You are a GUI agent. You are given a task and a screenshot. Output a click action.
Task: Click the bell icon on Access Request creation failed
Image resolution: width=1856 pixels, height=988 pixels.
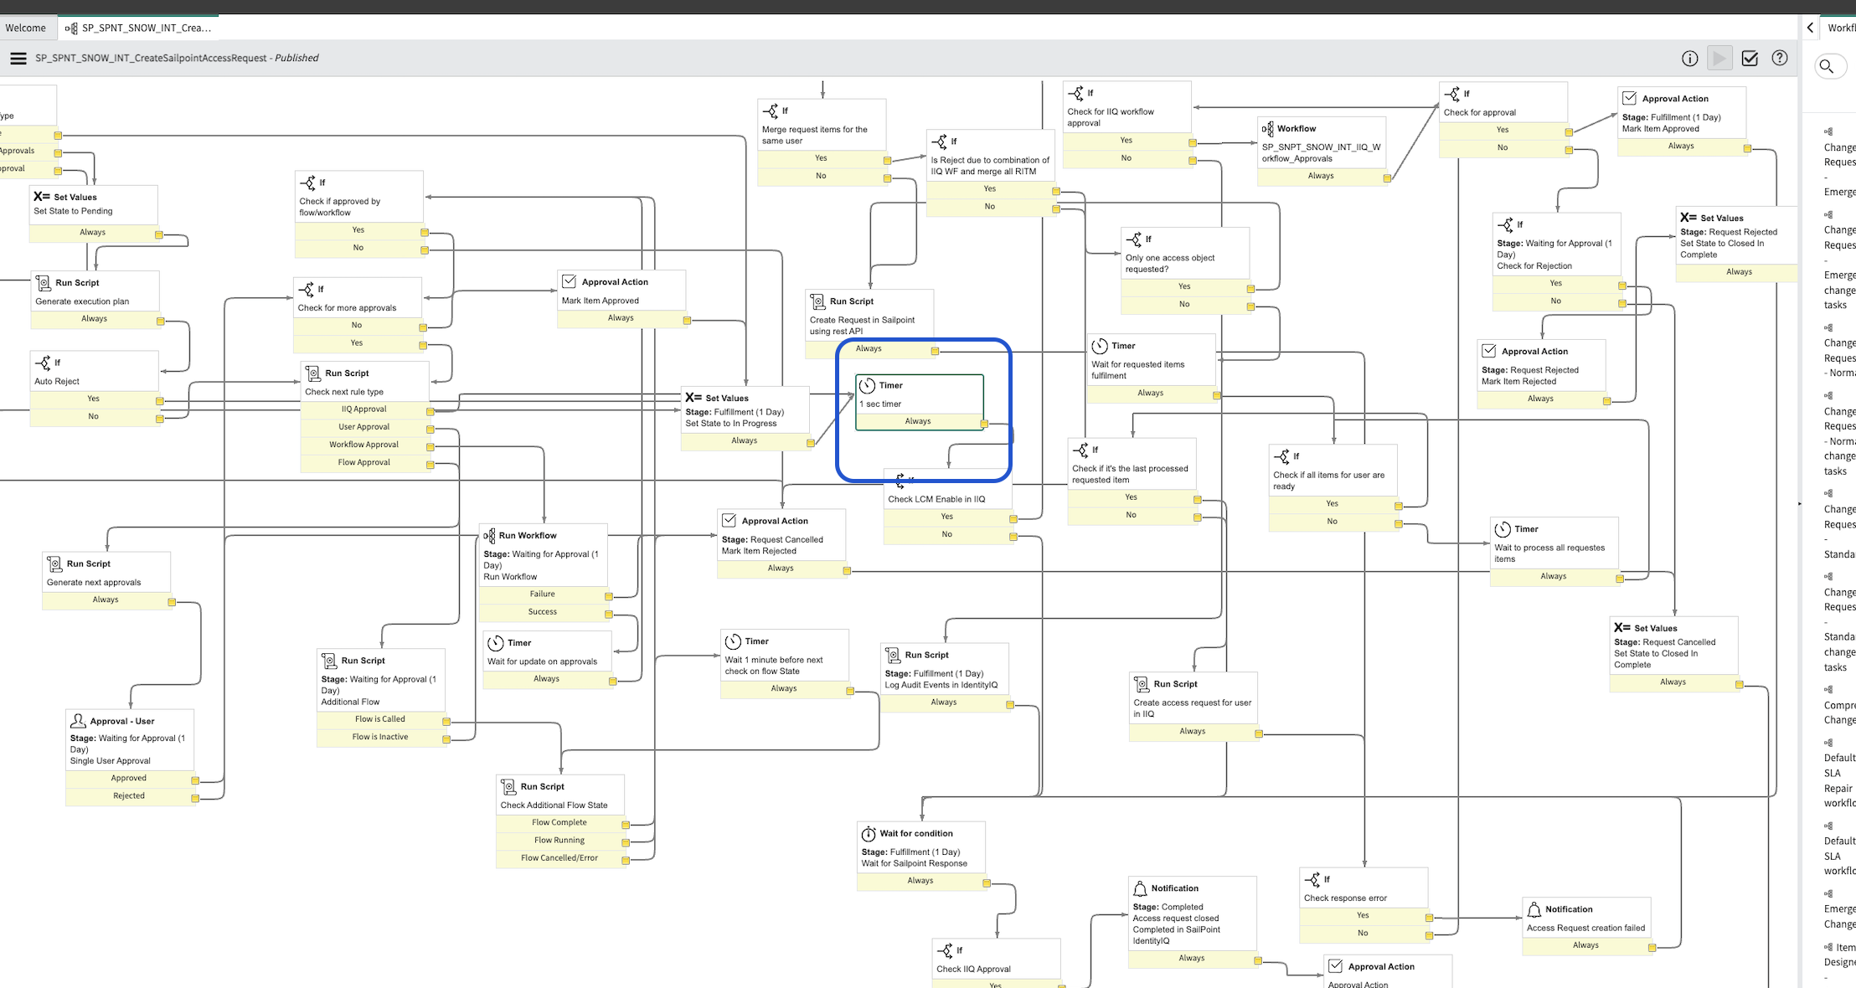(x=1534, y=909)
